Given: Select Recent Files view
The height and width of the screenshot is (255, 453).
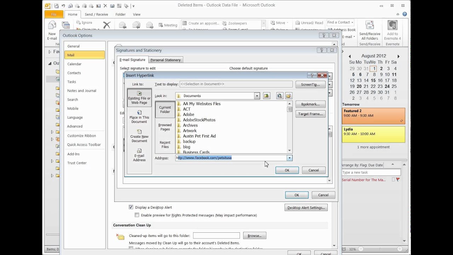Looking at the screenshot, I should (165, 144).
